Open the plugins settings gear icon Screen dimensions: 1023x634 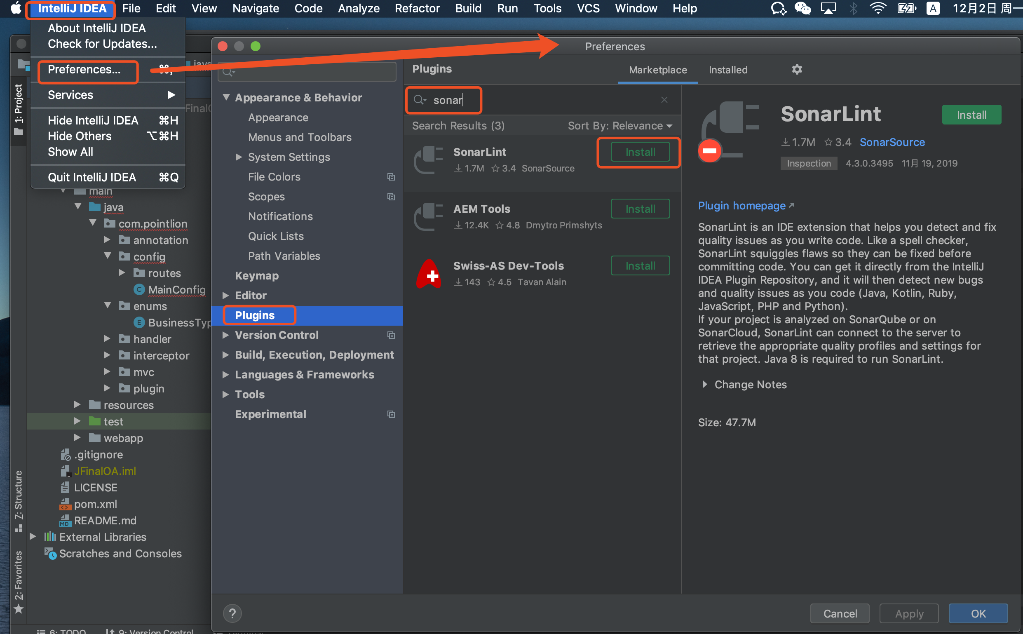coord(797,69)
